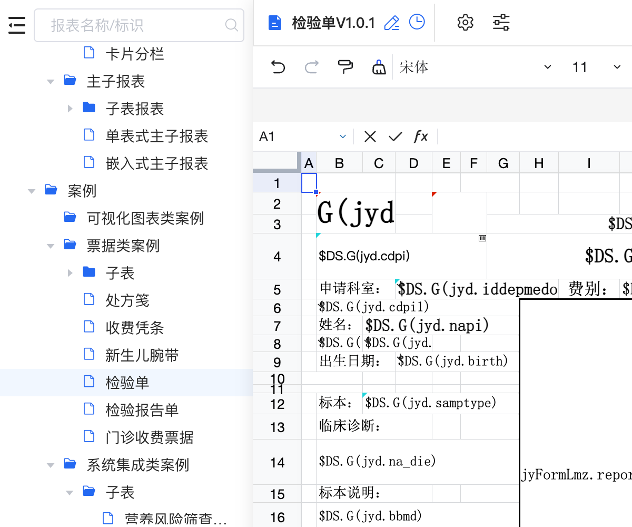Click the 标本说明： cell

374,494
